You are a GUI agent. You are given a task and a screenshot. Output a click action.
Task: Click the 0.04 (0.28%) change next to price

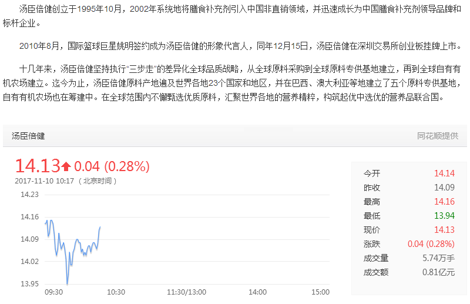click(x=112, y=166)
